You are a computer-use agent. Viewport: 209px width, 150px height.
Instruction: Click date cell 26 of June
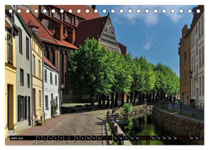pyautogui.click(x=175, y=138)
